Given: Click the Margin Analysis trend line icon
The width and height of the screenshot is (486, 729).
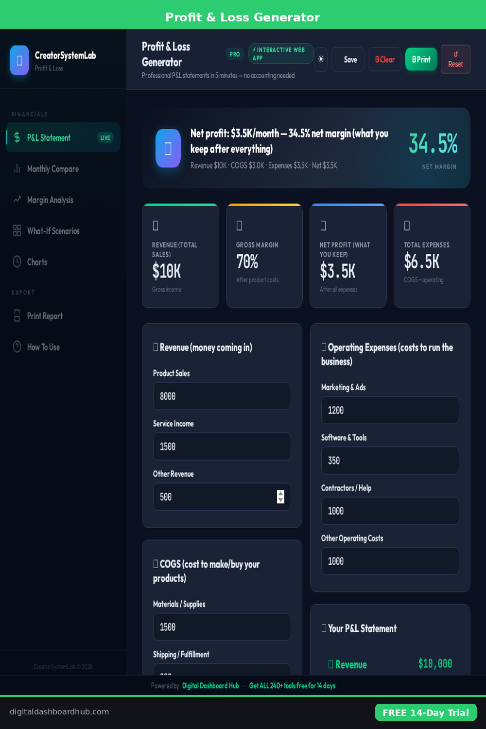Looking at the screenshot, I should tap(17, 199).
